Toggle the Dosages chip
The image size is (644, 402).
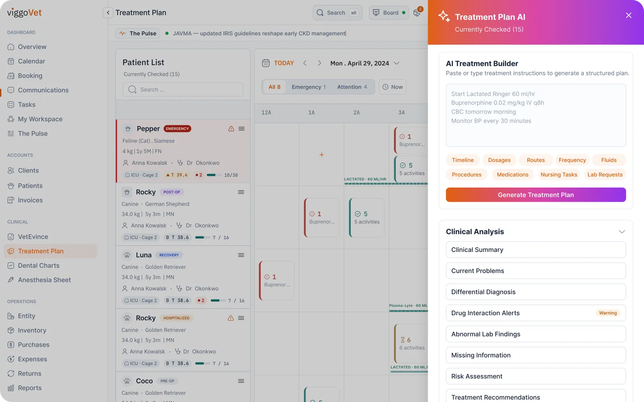point(499,160)
